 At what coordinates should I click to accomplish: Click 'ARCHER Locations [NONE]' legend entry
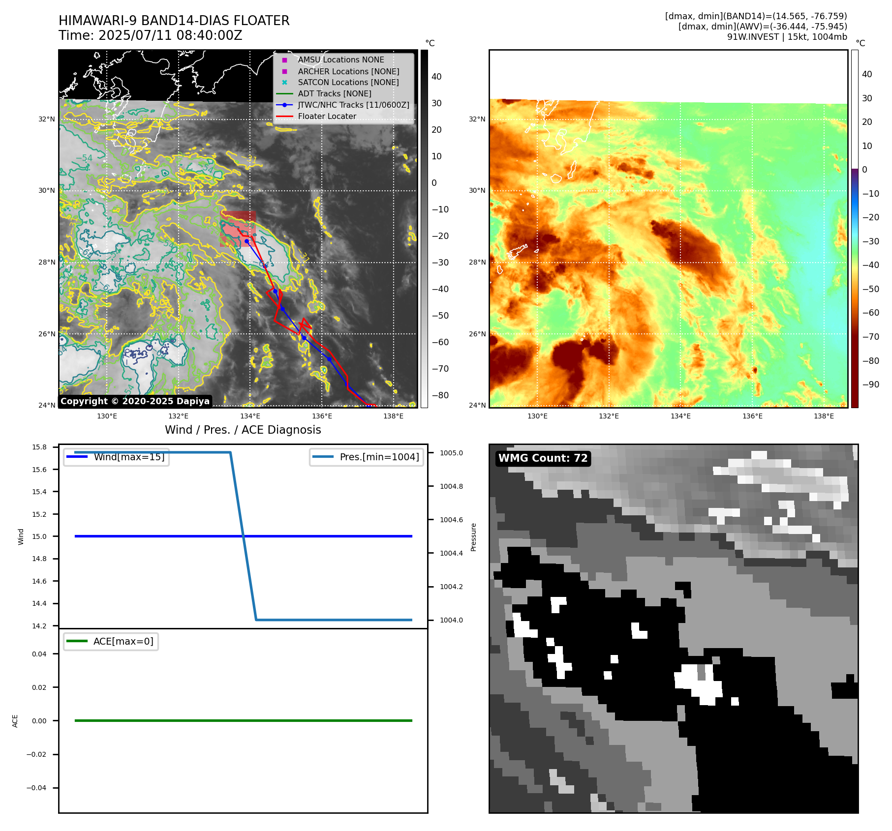[348, 71]
